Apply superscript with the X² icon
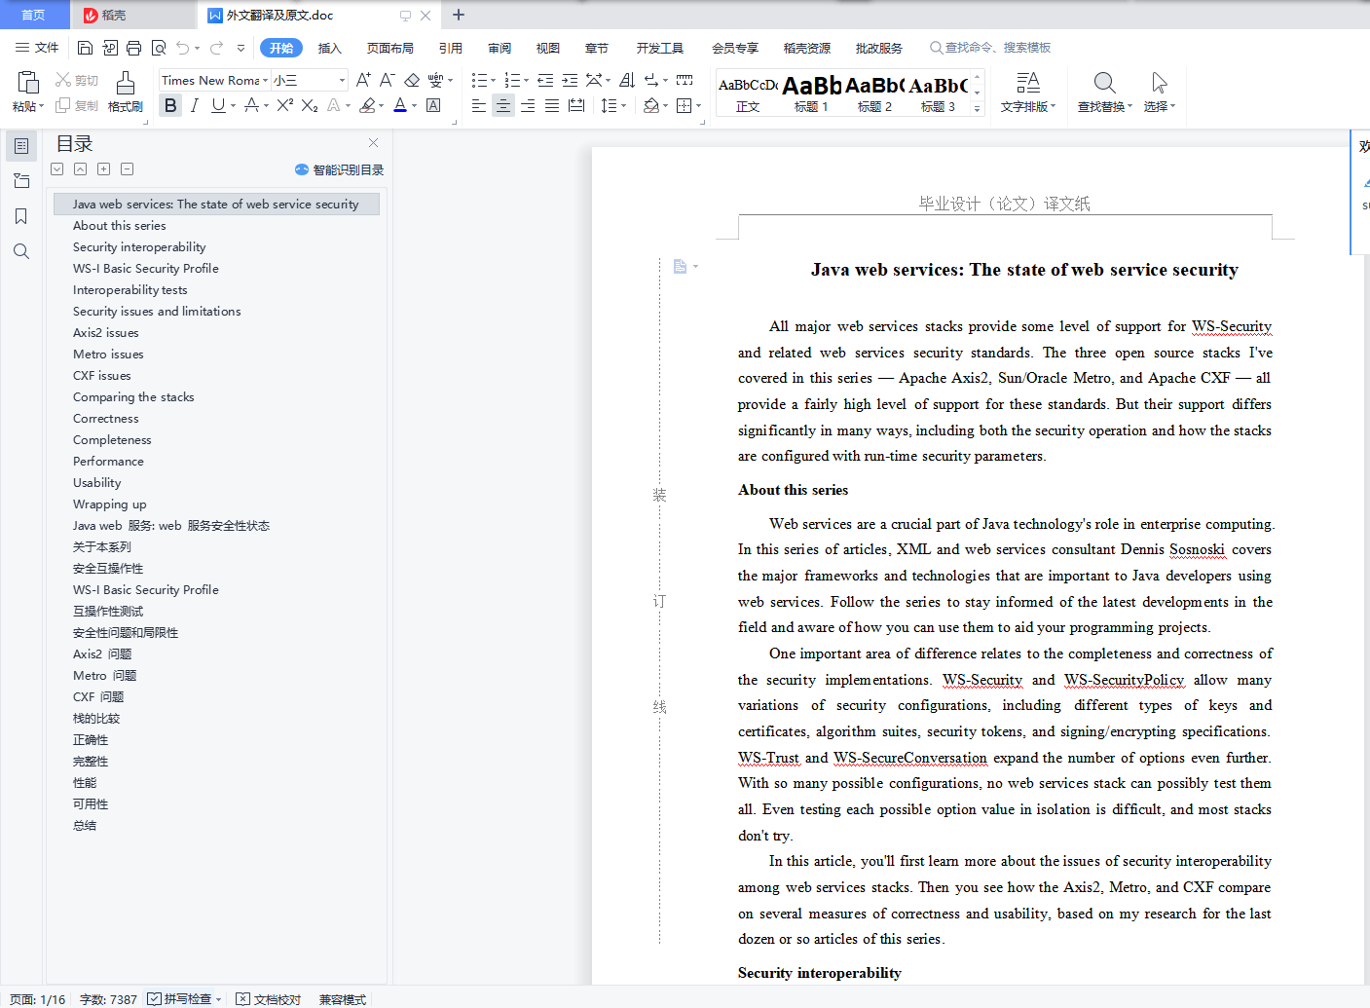This screenshot has width=1370, height=1008. (285, 105)
